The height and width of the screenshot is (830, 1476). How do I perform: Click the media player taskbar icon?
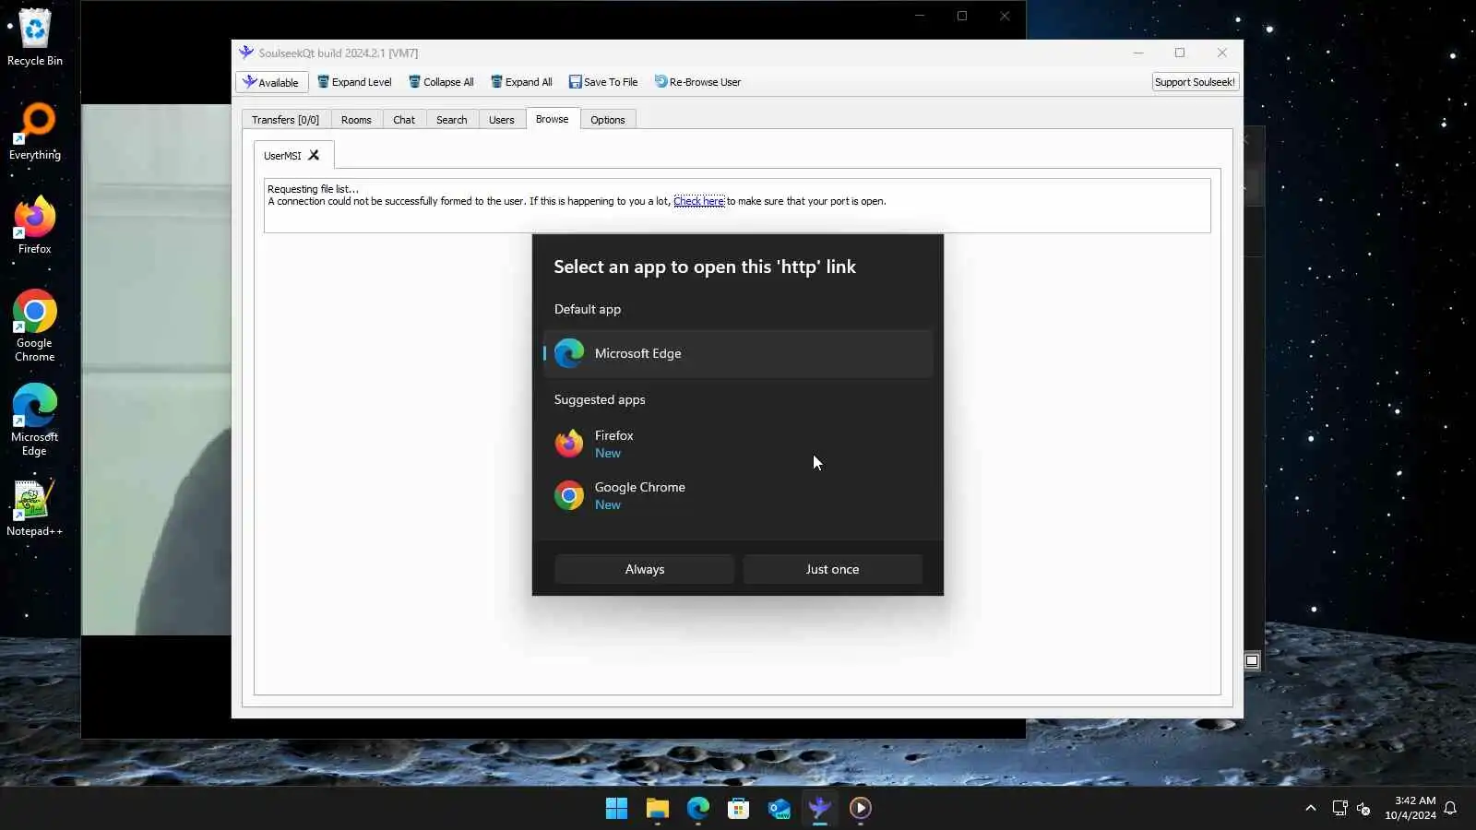(860, 809)
